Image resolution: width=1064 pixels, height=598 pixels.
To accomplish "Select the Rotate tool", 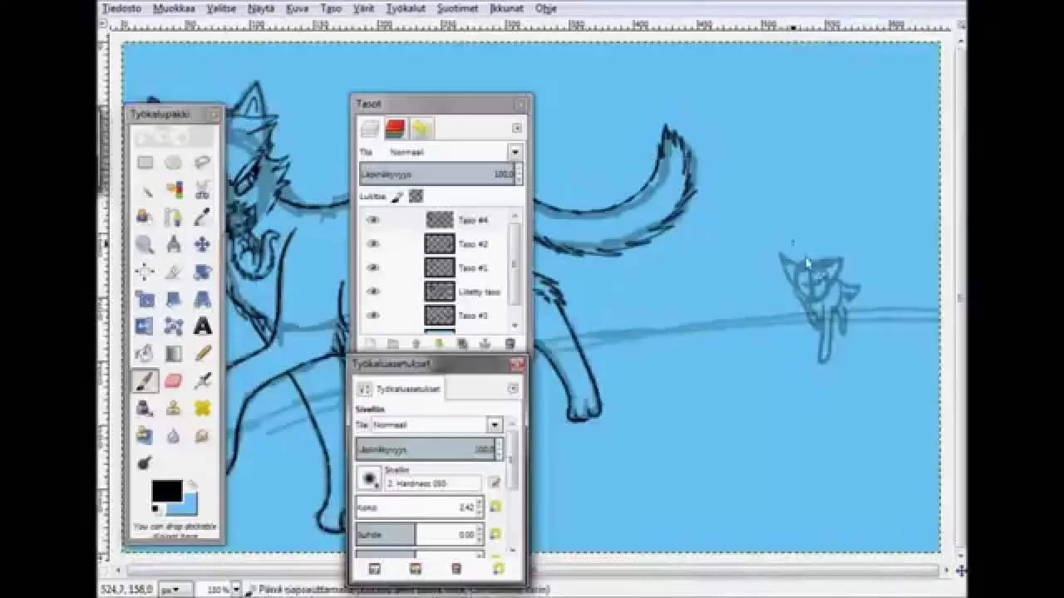I will 201,272.
